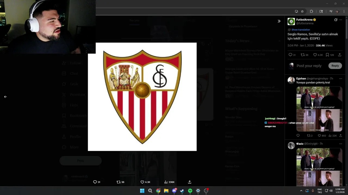
Task: Open Discord from taskbar
Action: pos(174,191)
